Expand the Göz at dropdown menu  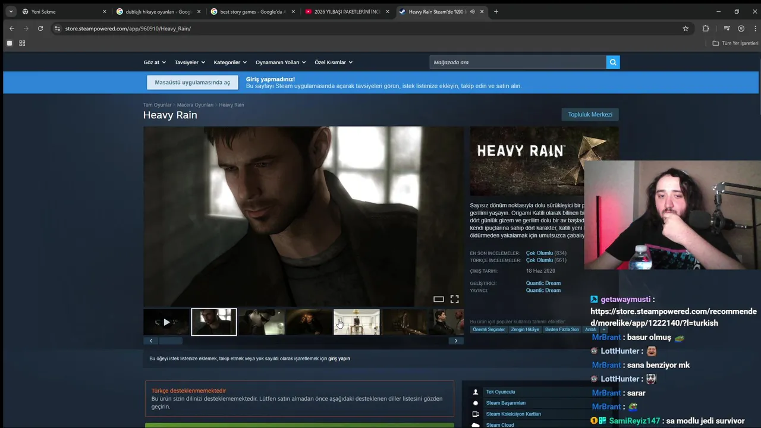[x=154, y=62]
